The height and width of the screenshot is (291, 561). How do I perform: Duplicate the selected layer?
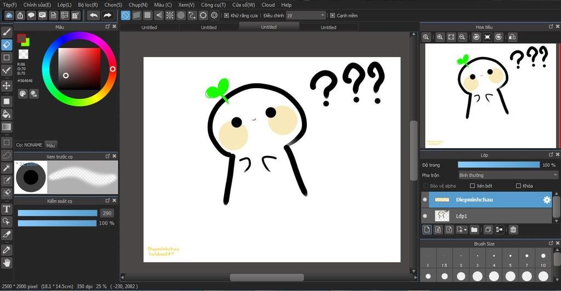point(488,230)
